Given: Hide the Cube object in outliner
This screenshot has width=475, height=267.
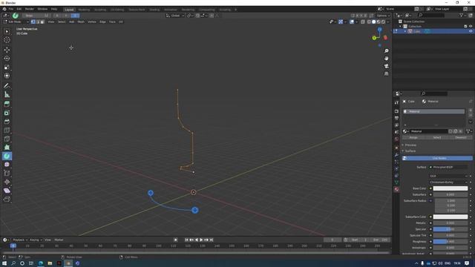Looking at the screenshot, I should [x=471, y=31].
